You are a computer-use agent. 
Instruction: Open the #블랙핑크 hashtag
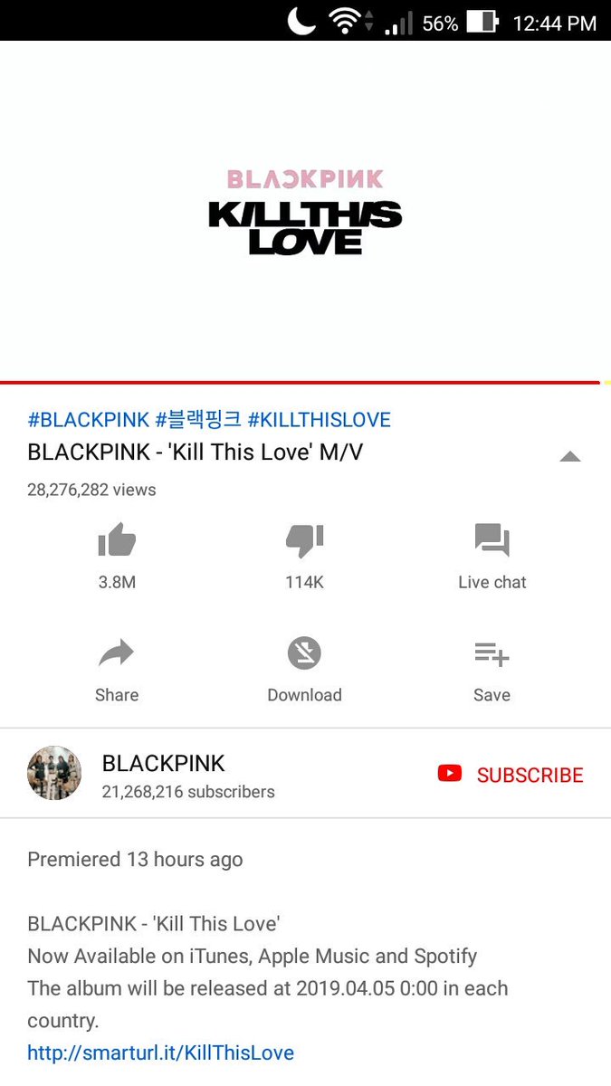tap(198, 420)
